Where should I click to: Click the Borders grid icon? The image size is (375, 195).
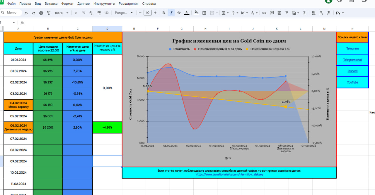(204, 13)
